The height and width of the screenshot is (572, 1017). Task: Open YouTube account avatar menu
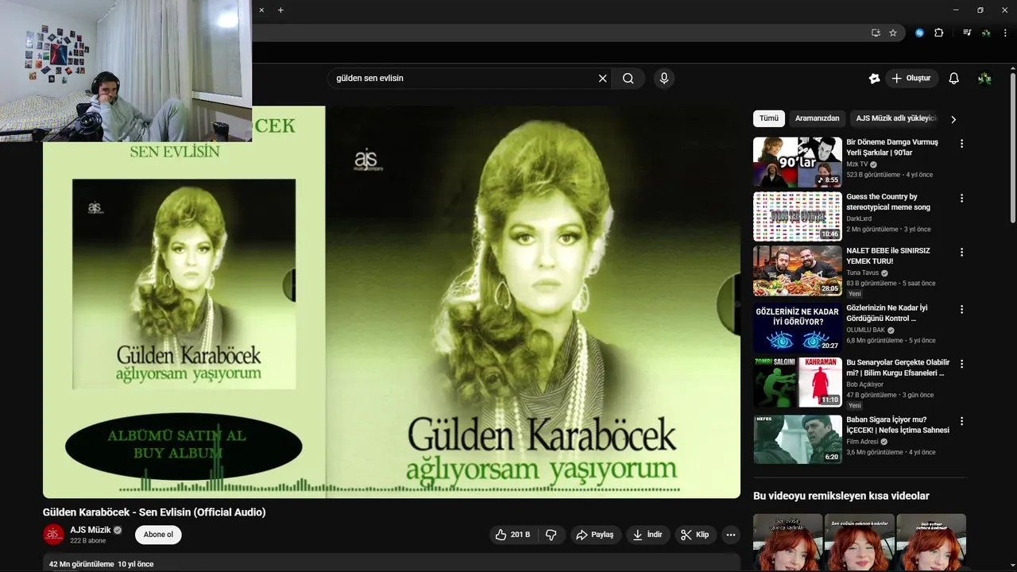984,79
